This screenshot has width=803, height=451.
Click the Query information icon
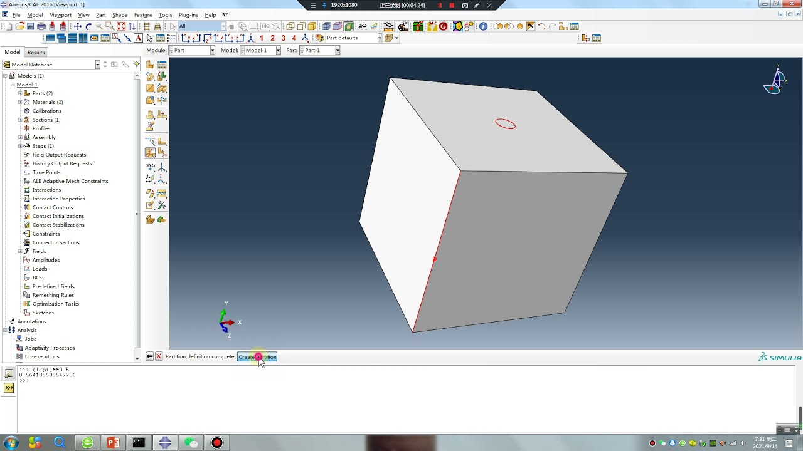pos(483,26)
